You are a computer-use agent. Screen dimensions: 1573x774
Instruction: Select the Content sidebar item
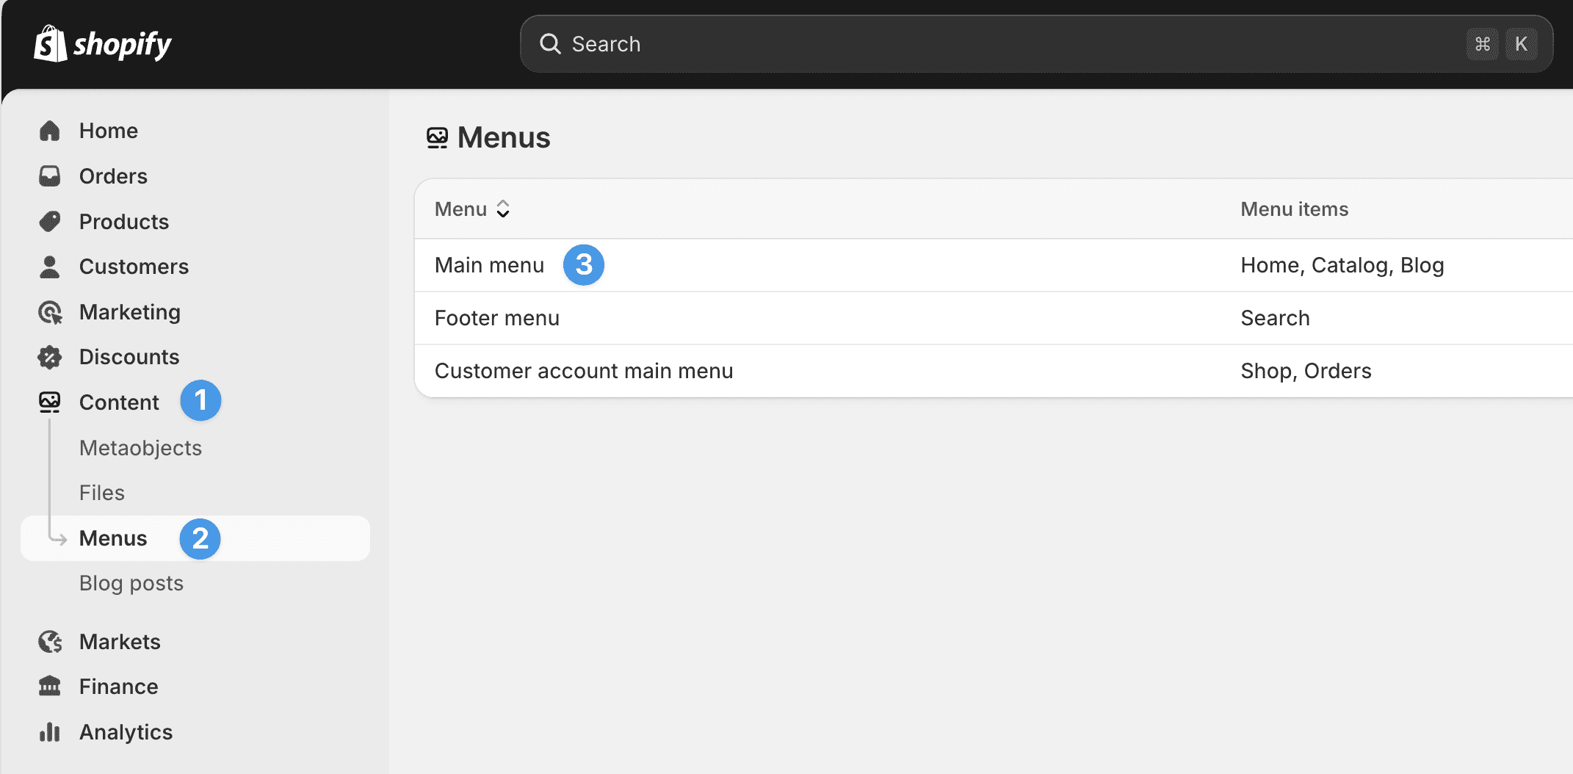click(119, 402)
